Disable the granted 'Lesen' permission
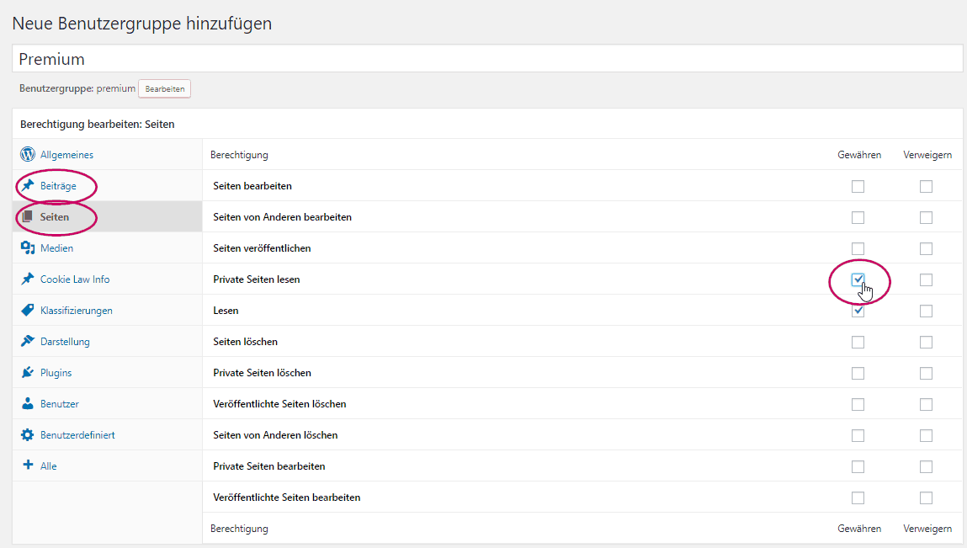Viewport: 967px width, 548px height. tap(858, 310)
